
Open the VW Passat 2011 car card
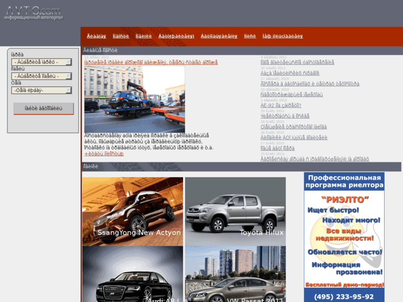click(235, 274)
